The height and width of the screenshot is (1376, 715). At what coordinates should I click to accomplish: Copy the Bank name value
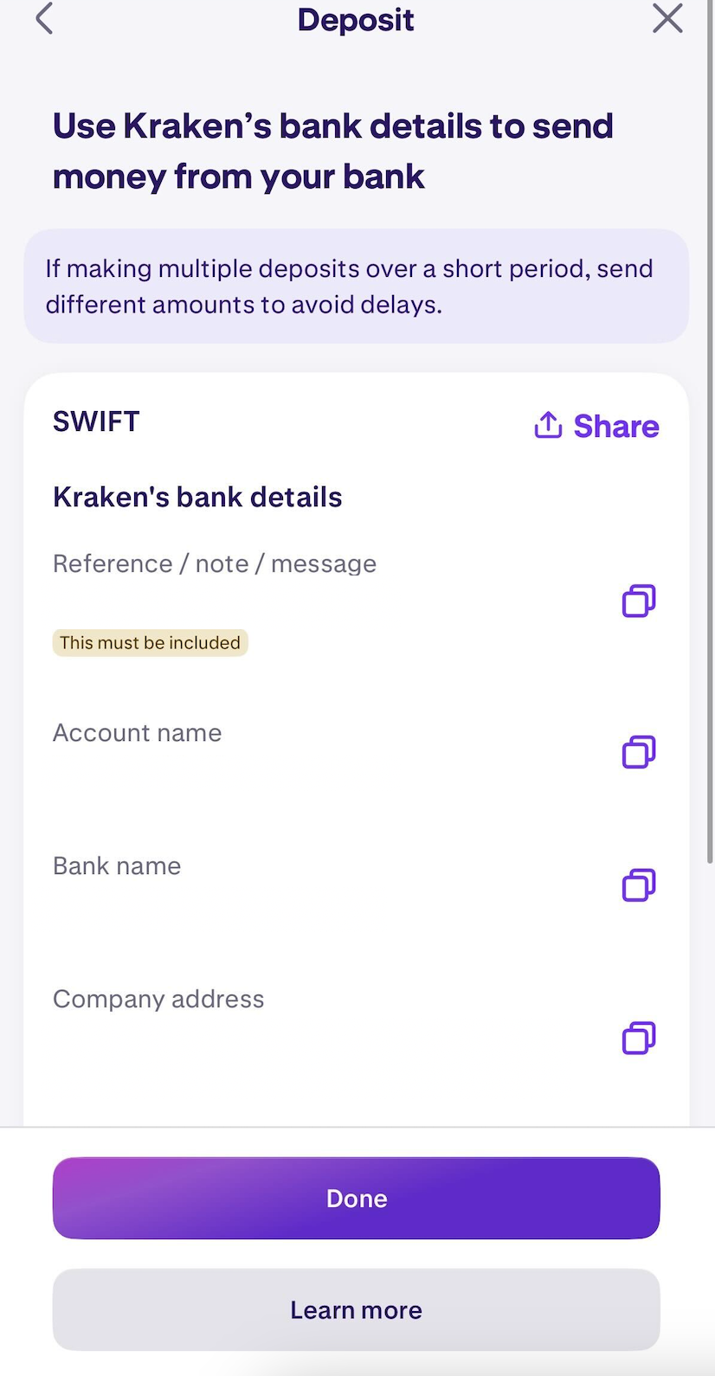639,884
